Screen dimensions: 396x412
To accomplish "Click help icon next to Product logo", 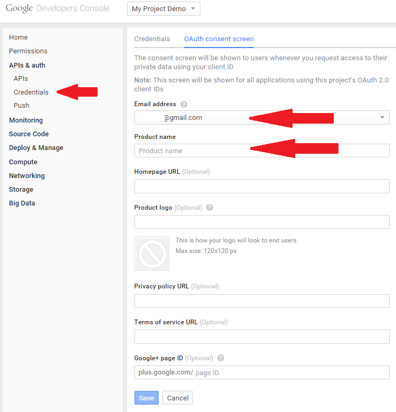I will pos(209,208).
